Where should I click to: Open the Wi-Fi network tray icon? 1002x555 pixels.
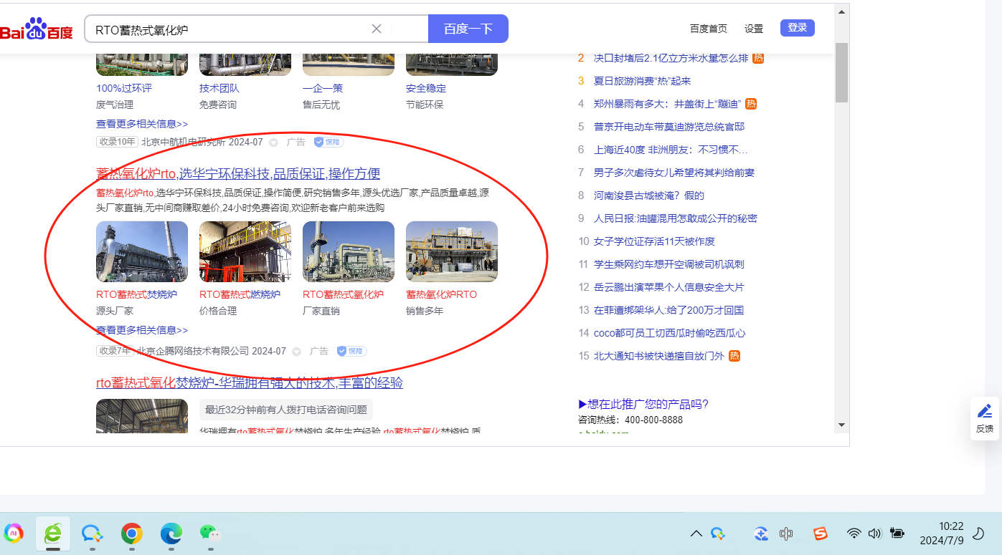[854, 534]
